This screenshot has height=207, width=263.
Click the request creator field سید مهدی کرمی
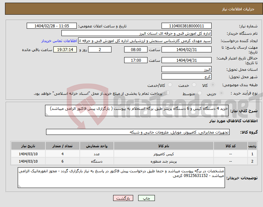145,41
